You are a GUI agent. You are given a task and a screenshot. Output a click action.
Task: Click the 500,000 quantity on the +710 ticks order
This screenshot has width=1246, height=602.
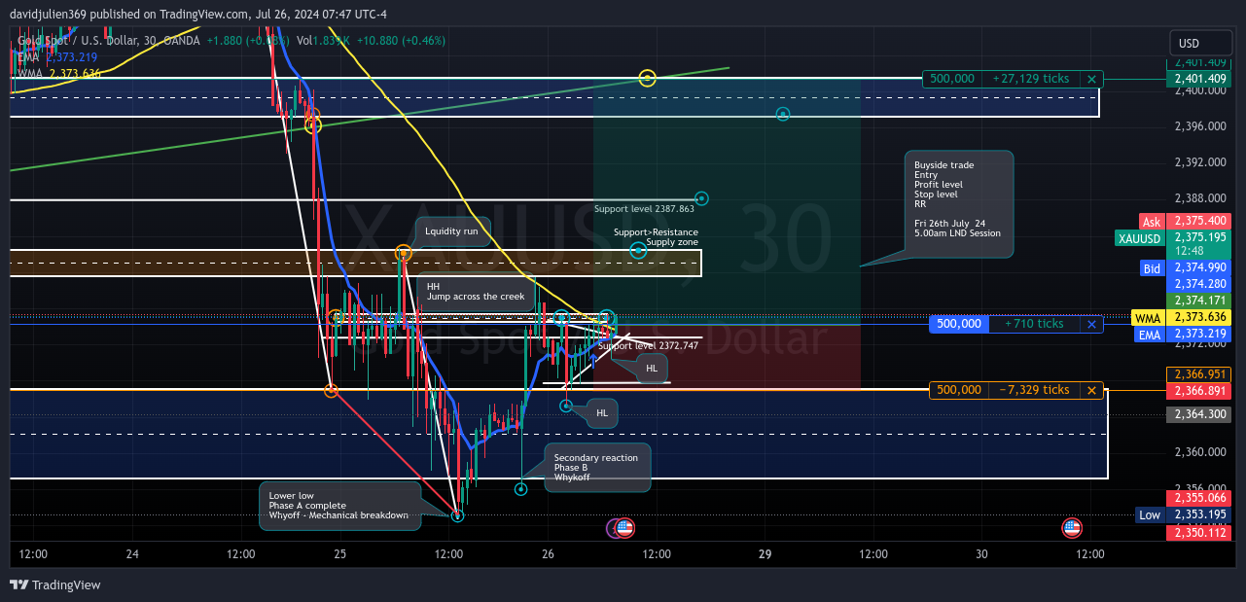coord(959,324)
